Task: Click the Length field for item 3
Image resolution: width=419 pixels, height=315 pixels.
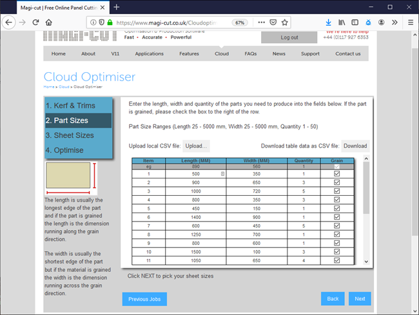Action: pyautogui.click(x=195, y=191)
